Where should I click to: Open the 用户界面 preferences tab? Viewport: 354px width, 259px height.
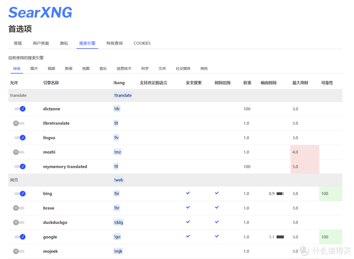click(41, 43)
